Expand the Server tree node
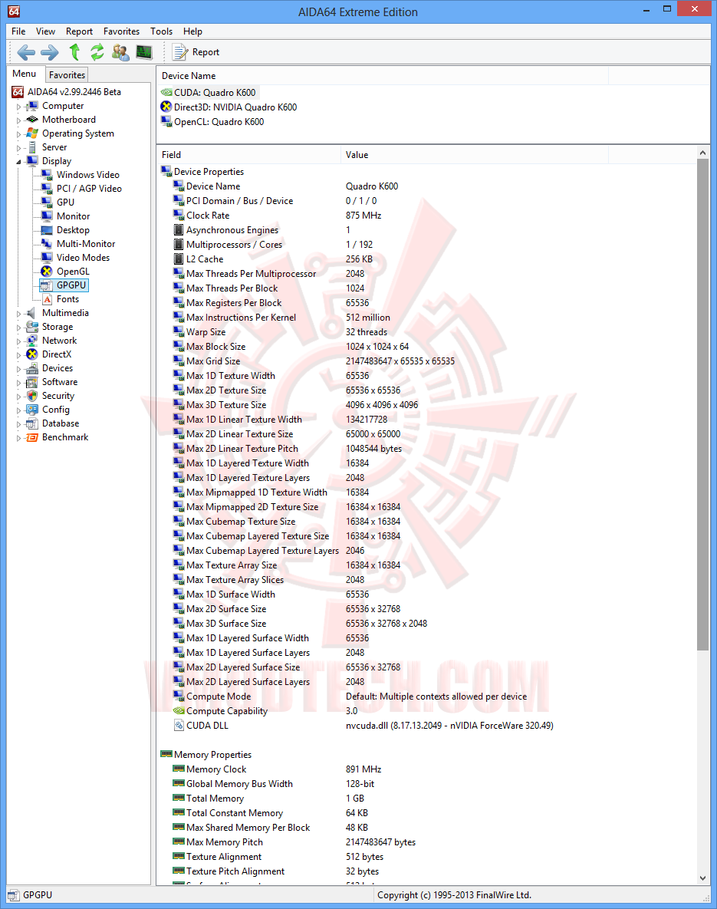The image size is (717, 909). click(18, 148)
